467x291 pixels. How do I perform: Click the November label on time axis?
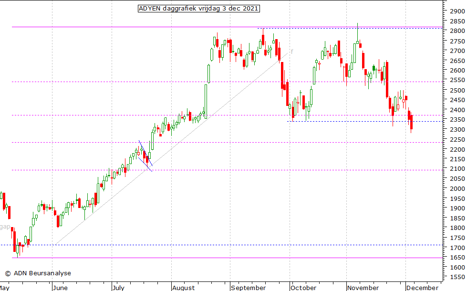363,288
